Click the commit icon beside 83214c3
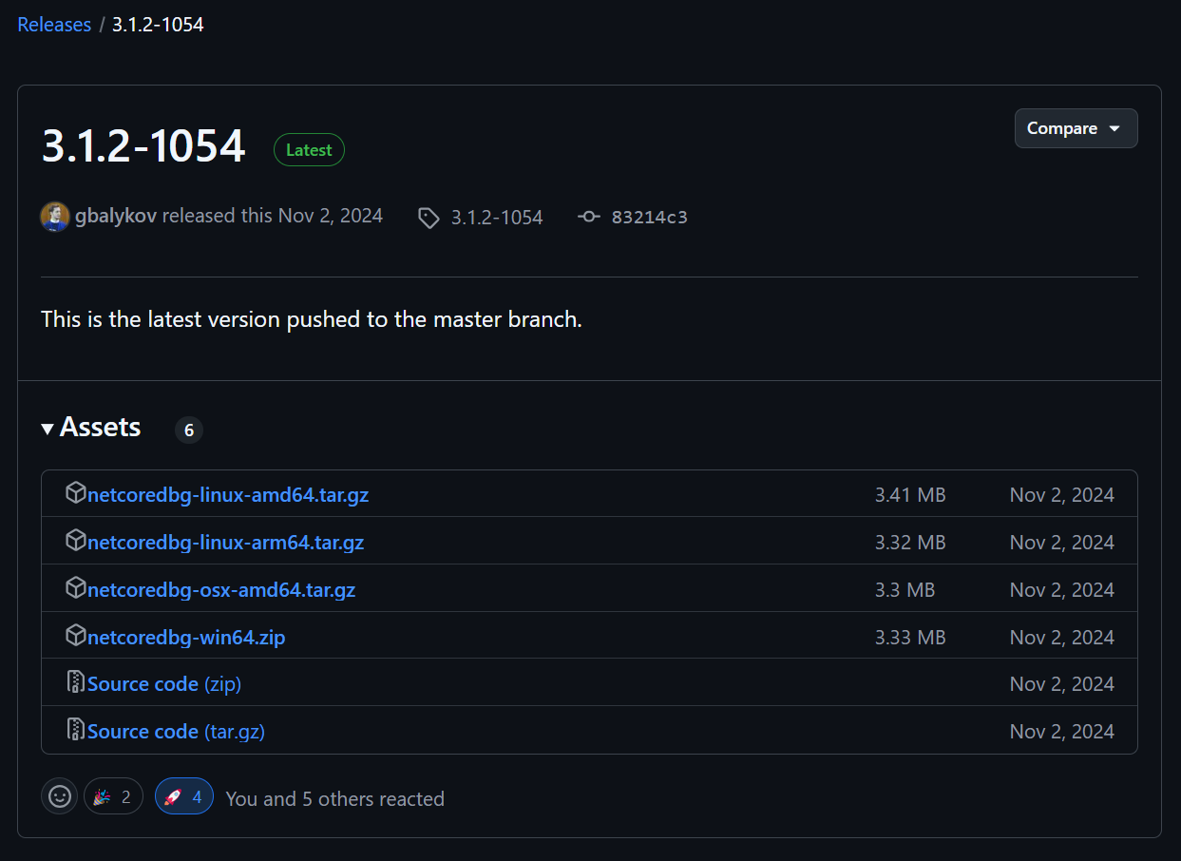The image size is (1181, 861). pos(589,218)
